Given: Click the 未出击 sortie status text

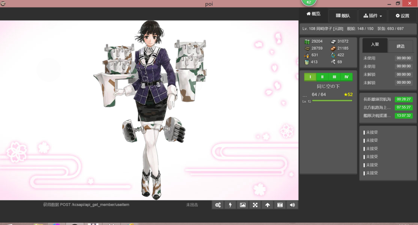Looking at the screenshot, I should pyautogui.click(x=192, y=205).
